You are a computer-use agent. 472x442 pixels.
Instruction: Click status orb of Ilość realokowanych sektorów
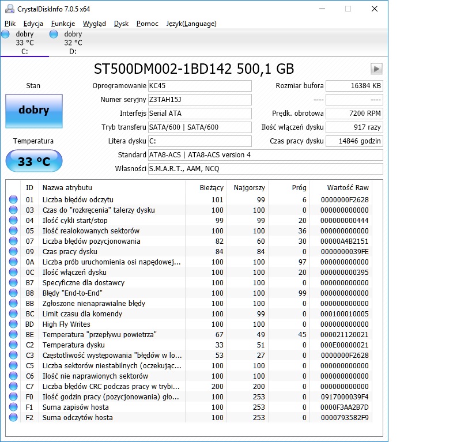click(13, 231)
